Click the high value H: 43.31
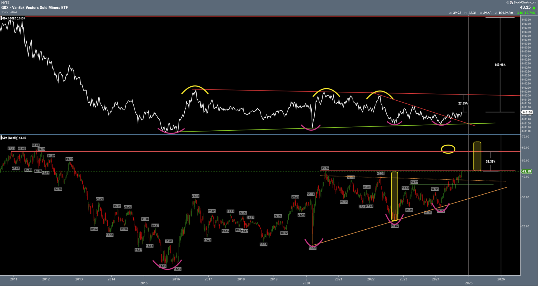The height and width of the screenshot is (286, 538). coord(470,13)
